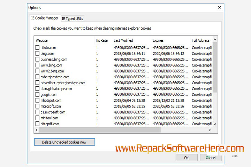Tick the google.com cookie checkbox
Viewport: 251px width, 167px height.
click(x=37, y=94)
